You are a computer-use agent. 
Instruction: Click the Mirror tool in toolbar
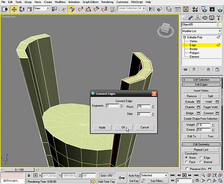pos(152,9)
